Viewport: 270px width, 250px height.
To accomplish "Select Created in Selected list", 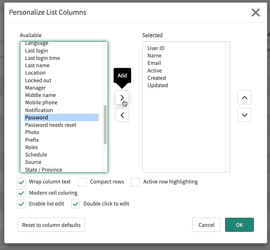I will coord(184,78).
